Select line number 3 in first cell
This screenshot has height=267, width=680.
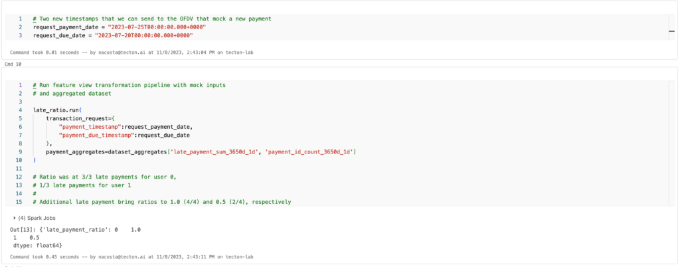(x=21, y=36)
